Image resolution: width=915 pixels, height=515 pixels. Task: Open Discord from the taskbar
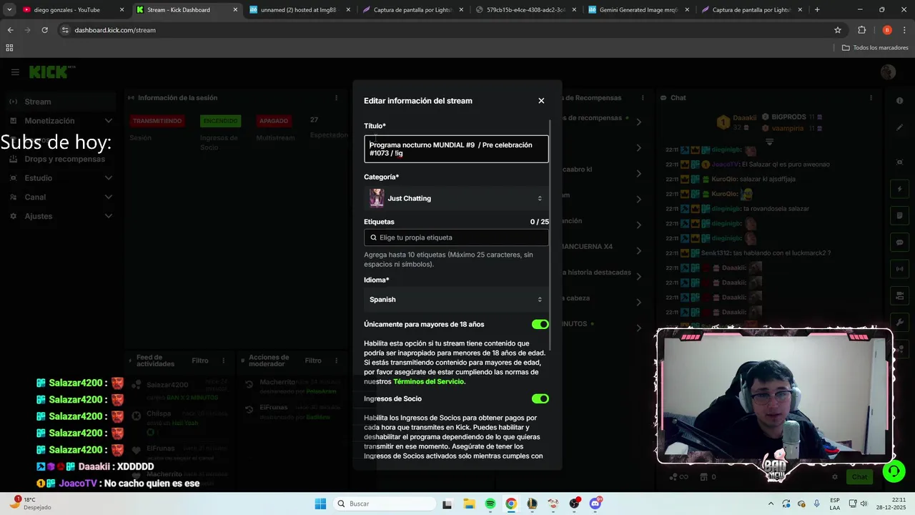(x=595, y=504)
